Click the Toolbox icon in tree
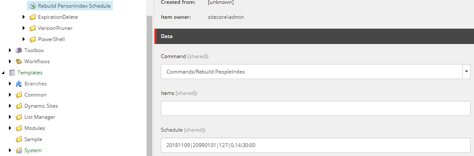474x156 pixels. [x=19, y=50]
